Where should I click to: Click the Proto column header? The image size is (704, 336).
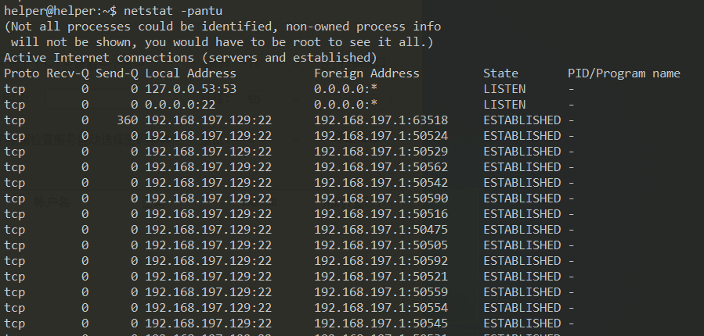tap(21, 73)
